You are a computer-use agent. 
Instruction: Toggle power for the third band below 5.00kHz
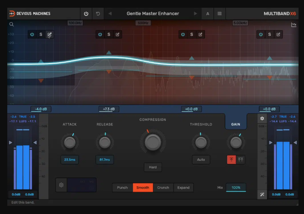(x=183, y=35)
